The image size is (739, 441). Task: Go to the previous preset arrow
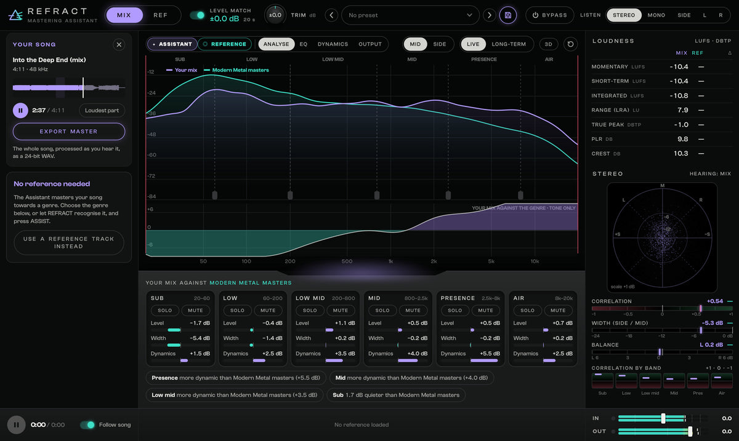click(331, 15)
